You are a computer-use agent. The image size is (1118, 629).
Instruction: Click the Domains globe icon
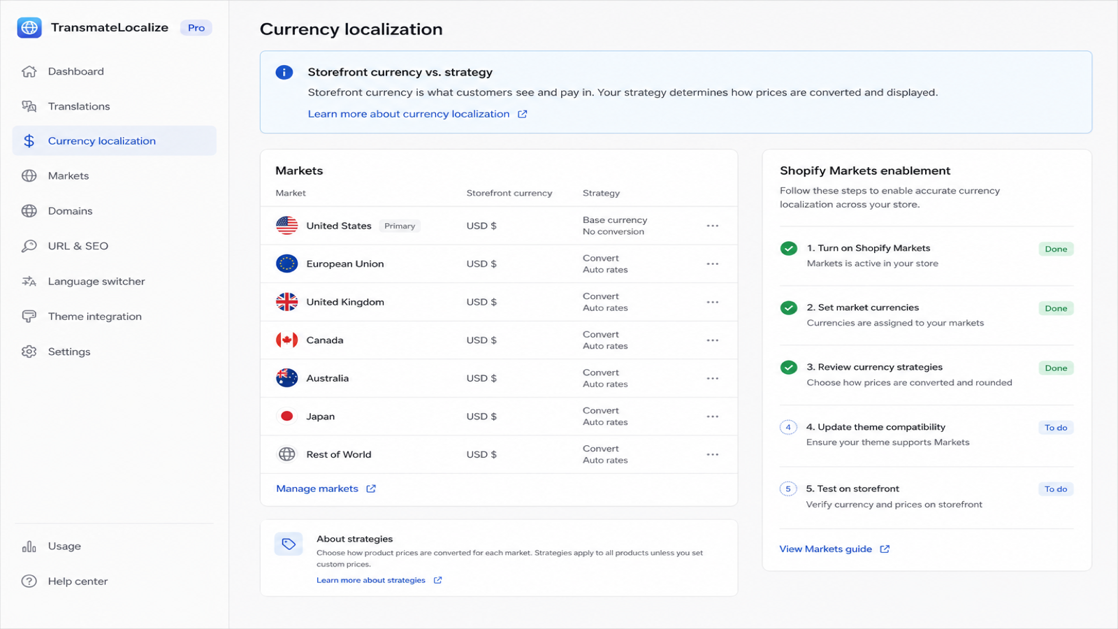coord(29,211)
